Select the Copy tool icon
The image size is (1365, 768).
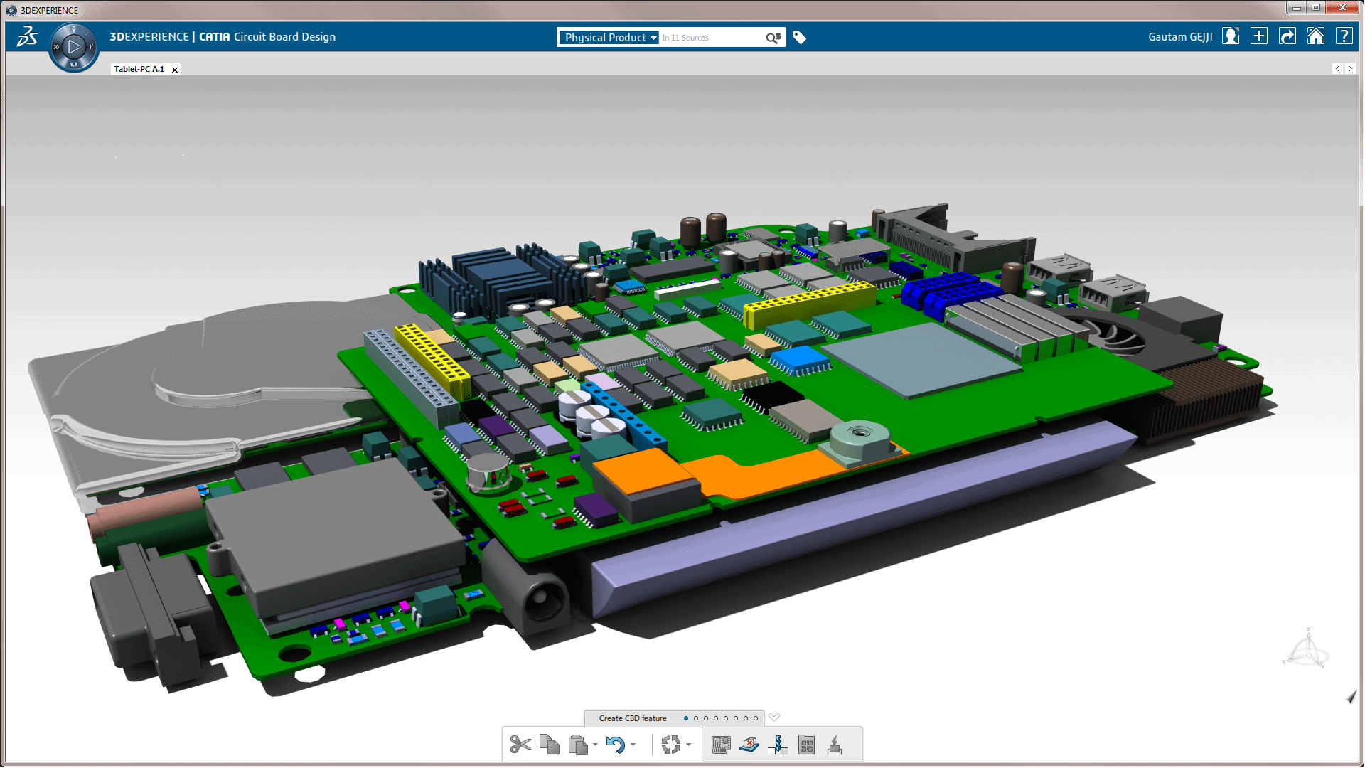548,744
